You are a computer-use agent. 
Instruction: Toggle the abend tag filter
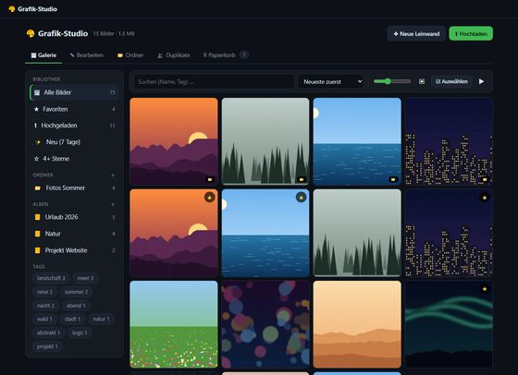coord(76,306)
